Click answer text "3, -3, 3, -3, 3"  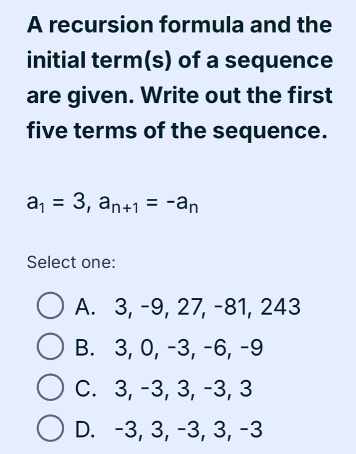click(x=183, y=389)
